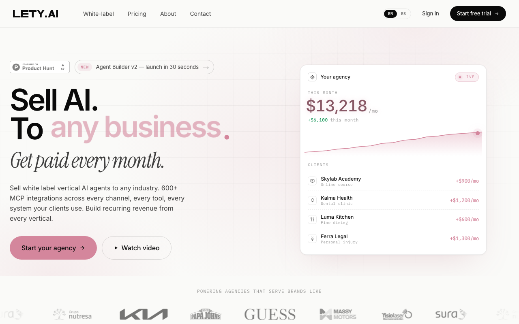This screenshot has width=519, height=324.
Task: Click the KIA logo
Action: pos(144,314)
